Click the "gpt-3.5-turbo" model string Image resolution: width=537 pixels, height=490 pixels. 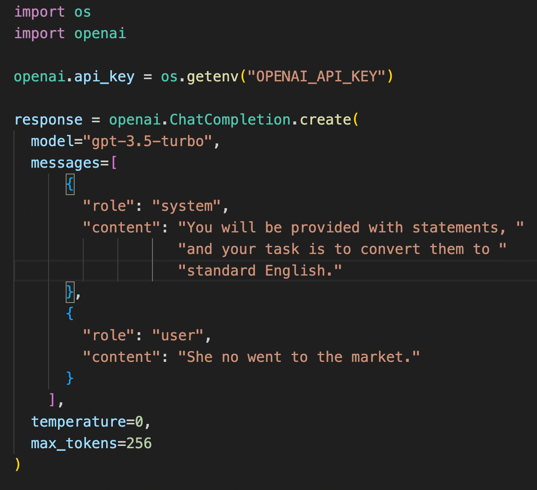point(148,141)
